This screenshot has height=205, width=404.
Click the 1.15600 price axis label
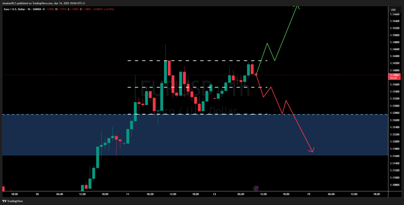(x=394, y=14)
